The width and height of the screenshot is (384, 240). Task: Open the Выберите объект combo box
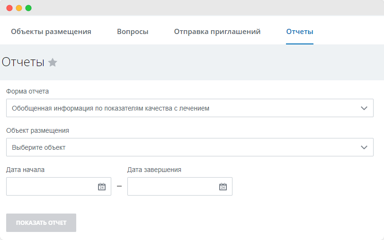[190, 147]
